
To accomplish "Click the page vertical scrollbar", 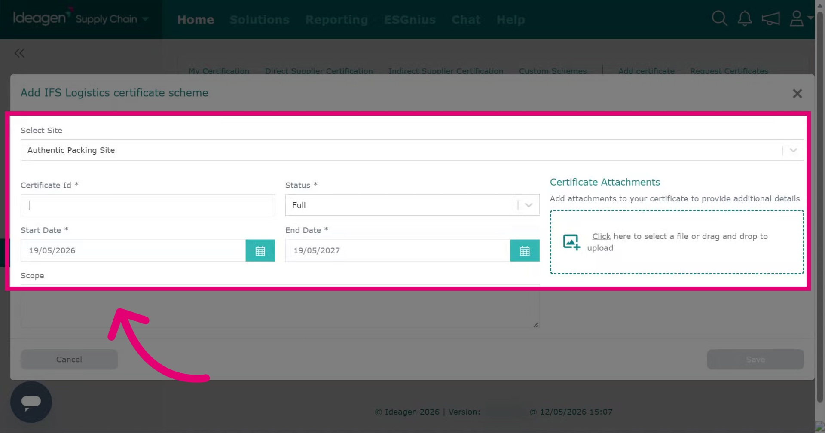I will [820, 206].
